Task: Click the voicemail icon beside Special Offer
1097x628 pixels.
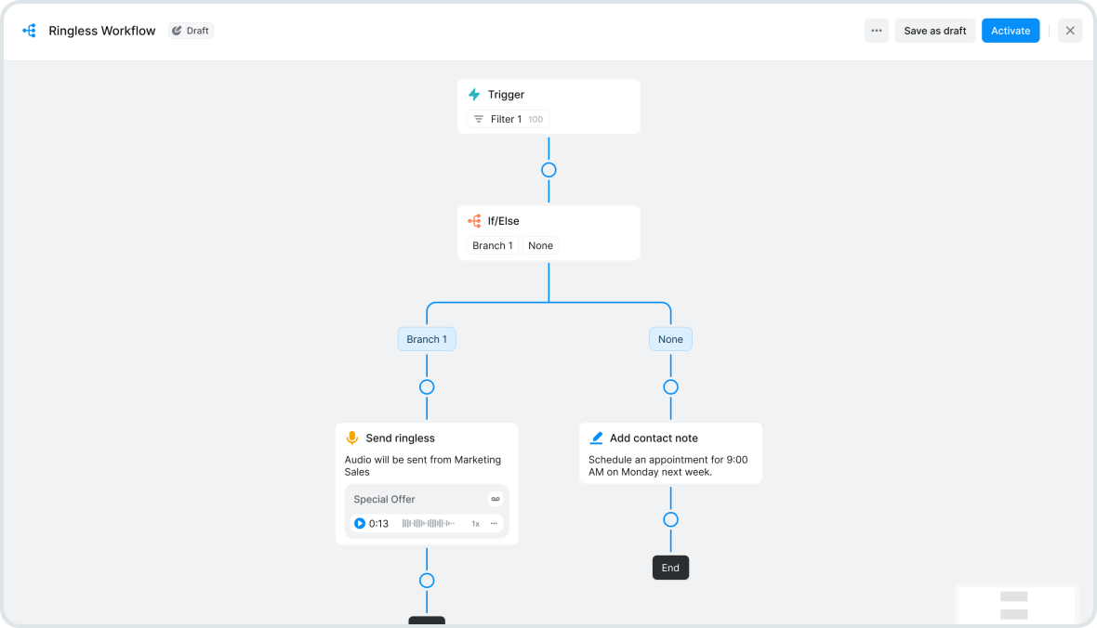Action: coord(496,499)
